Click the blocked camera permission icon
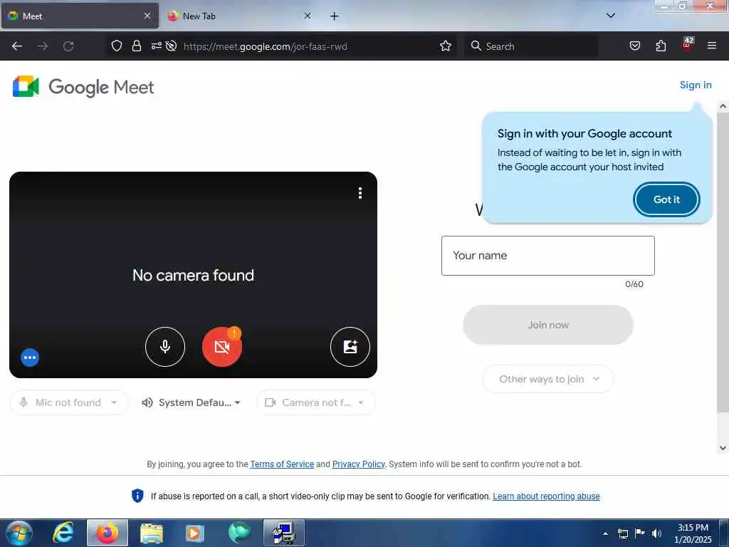Image resolution: width=729 pixels, height=547 pixels. (x=171, y=46)
